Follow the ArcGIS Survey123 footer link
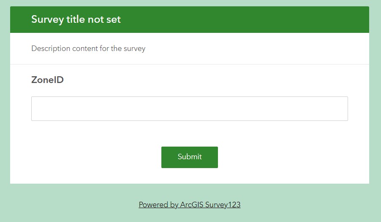 click(189, 205)
